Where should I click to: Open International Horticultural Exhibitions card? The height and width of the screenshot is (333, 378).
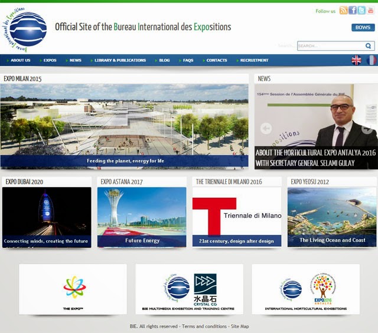click(306, 289)
